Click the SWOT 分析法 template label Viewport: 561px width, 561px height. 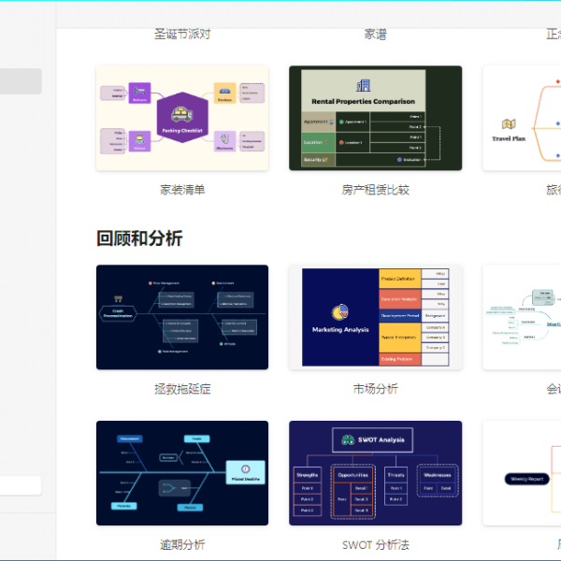[x=375, y=544]
